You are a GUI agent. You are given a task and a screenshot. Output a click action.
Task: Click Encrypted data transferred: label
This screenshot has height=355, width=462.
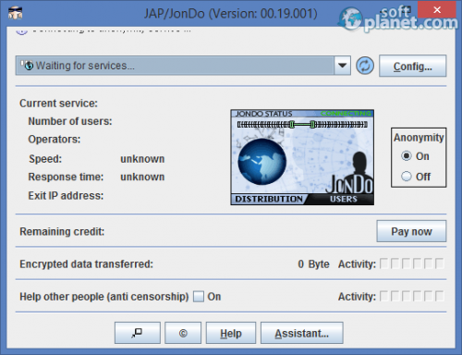[x=86, y=264]
